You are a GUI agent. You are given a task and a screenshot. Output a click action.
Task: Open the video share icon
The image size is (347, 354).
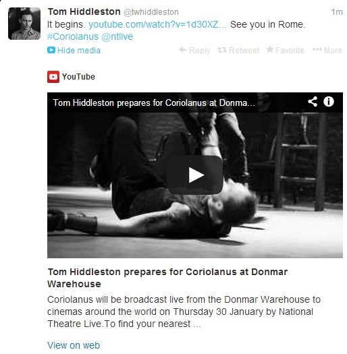(x=313, y=102)
